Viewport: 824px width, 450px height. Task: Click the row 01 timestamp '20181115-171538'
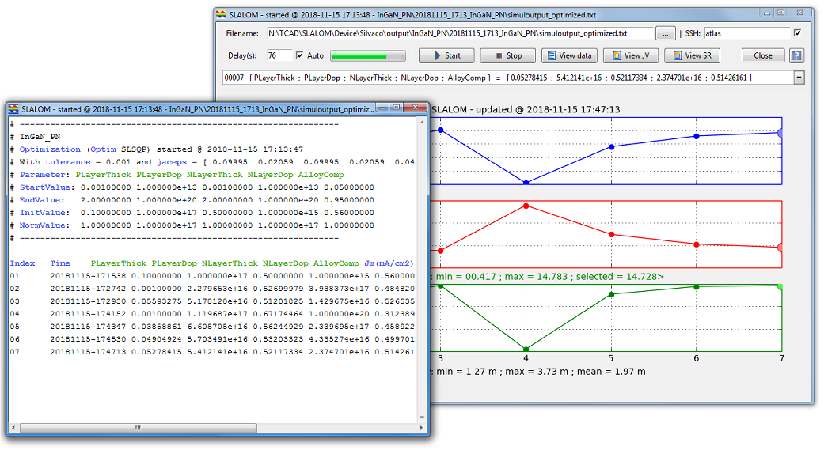pyautogui.click(x=88, y=276)
